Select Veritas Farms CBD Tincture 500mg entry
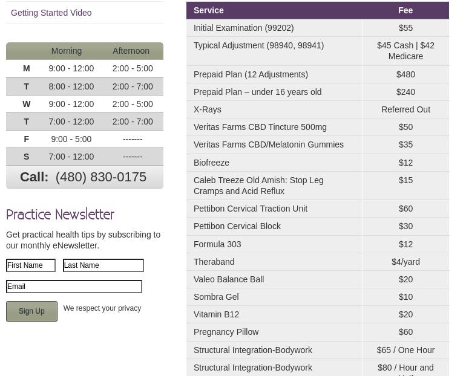 tap(260, 127)
